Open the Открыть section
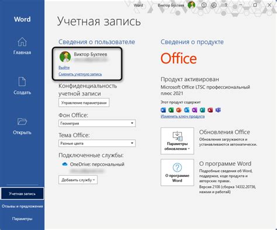Image resolution: width=277 pixels, height=230 pixels. (22, 126)
